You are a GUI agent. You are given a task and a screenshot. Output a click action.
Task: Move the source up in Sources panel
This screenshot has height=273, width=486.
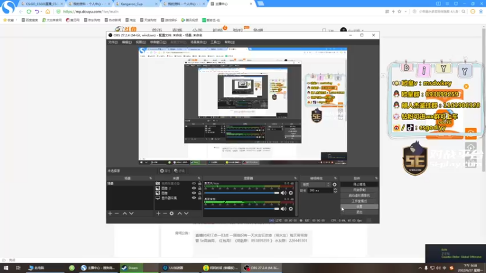pyautogui.click(x=179, y=214)
